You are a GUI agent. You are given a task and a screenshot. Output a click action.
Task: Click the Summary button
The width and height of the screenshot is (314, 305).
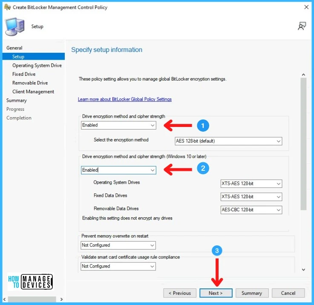[x=252, y=293]
